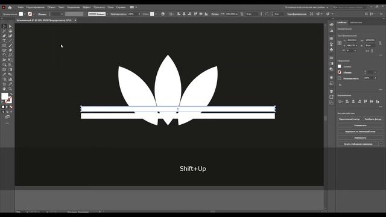
Task: Select the Selection (black arrow) tool
Action: (4, 27)
